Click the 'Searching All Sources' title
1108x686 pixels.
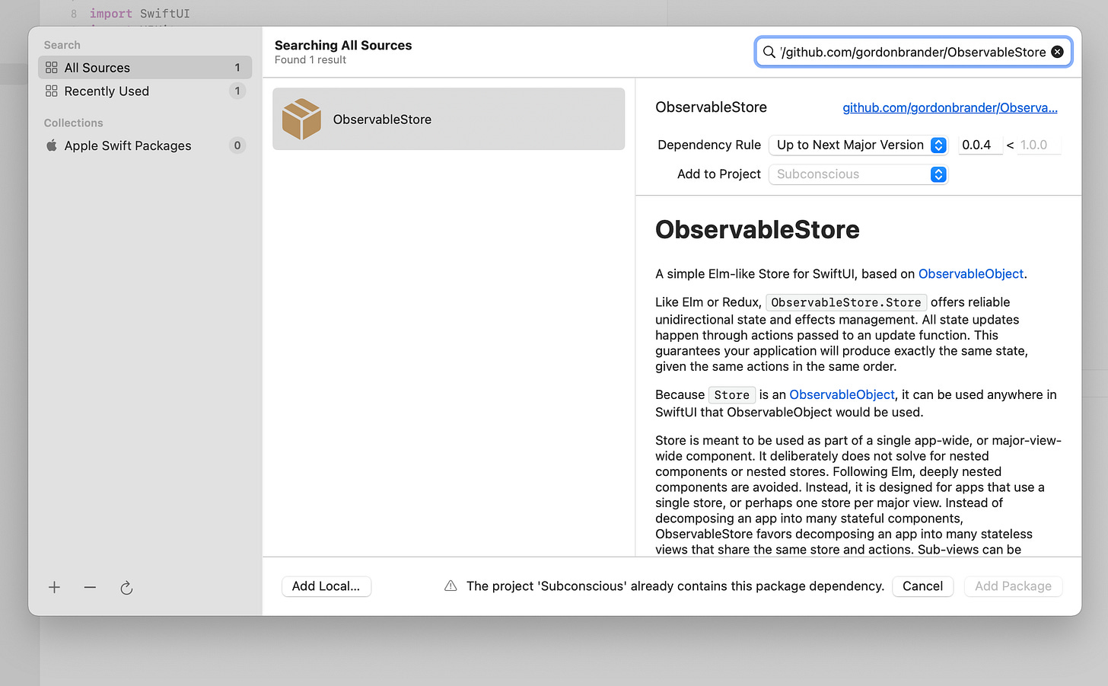(343, 45)
